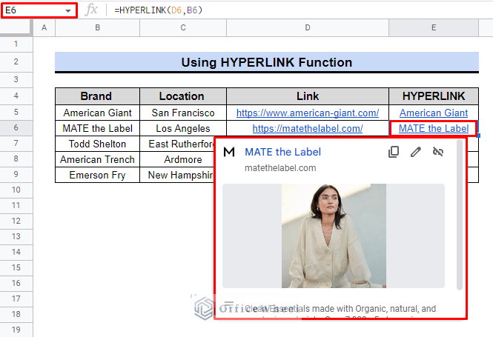Open the MATE the Label preview title link
This screenshot has width=493, height=337.
tap(282, 152)
